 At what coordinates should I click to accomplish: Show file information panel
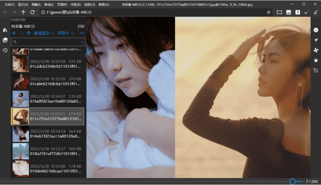coord(316,30)
